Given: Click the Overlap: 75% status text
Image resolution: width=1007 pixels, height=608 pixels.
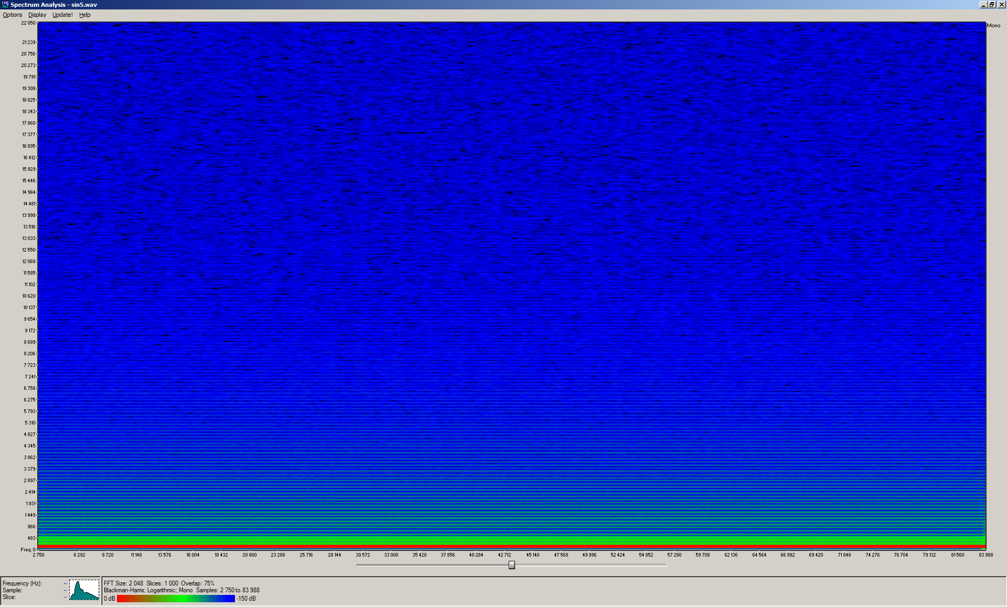Looking at the screenshot, I should [198, 583].
